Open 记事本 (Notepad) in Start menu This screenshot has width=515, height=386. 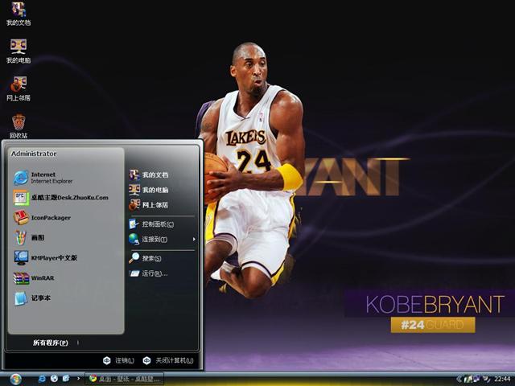pos(40,298)
